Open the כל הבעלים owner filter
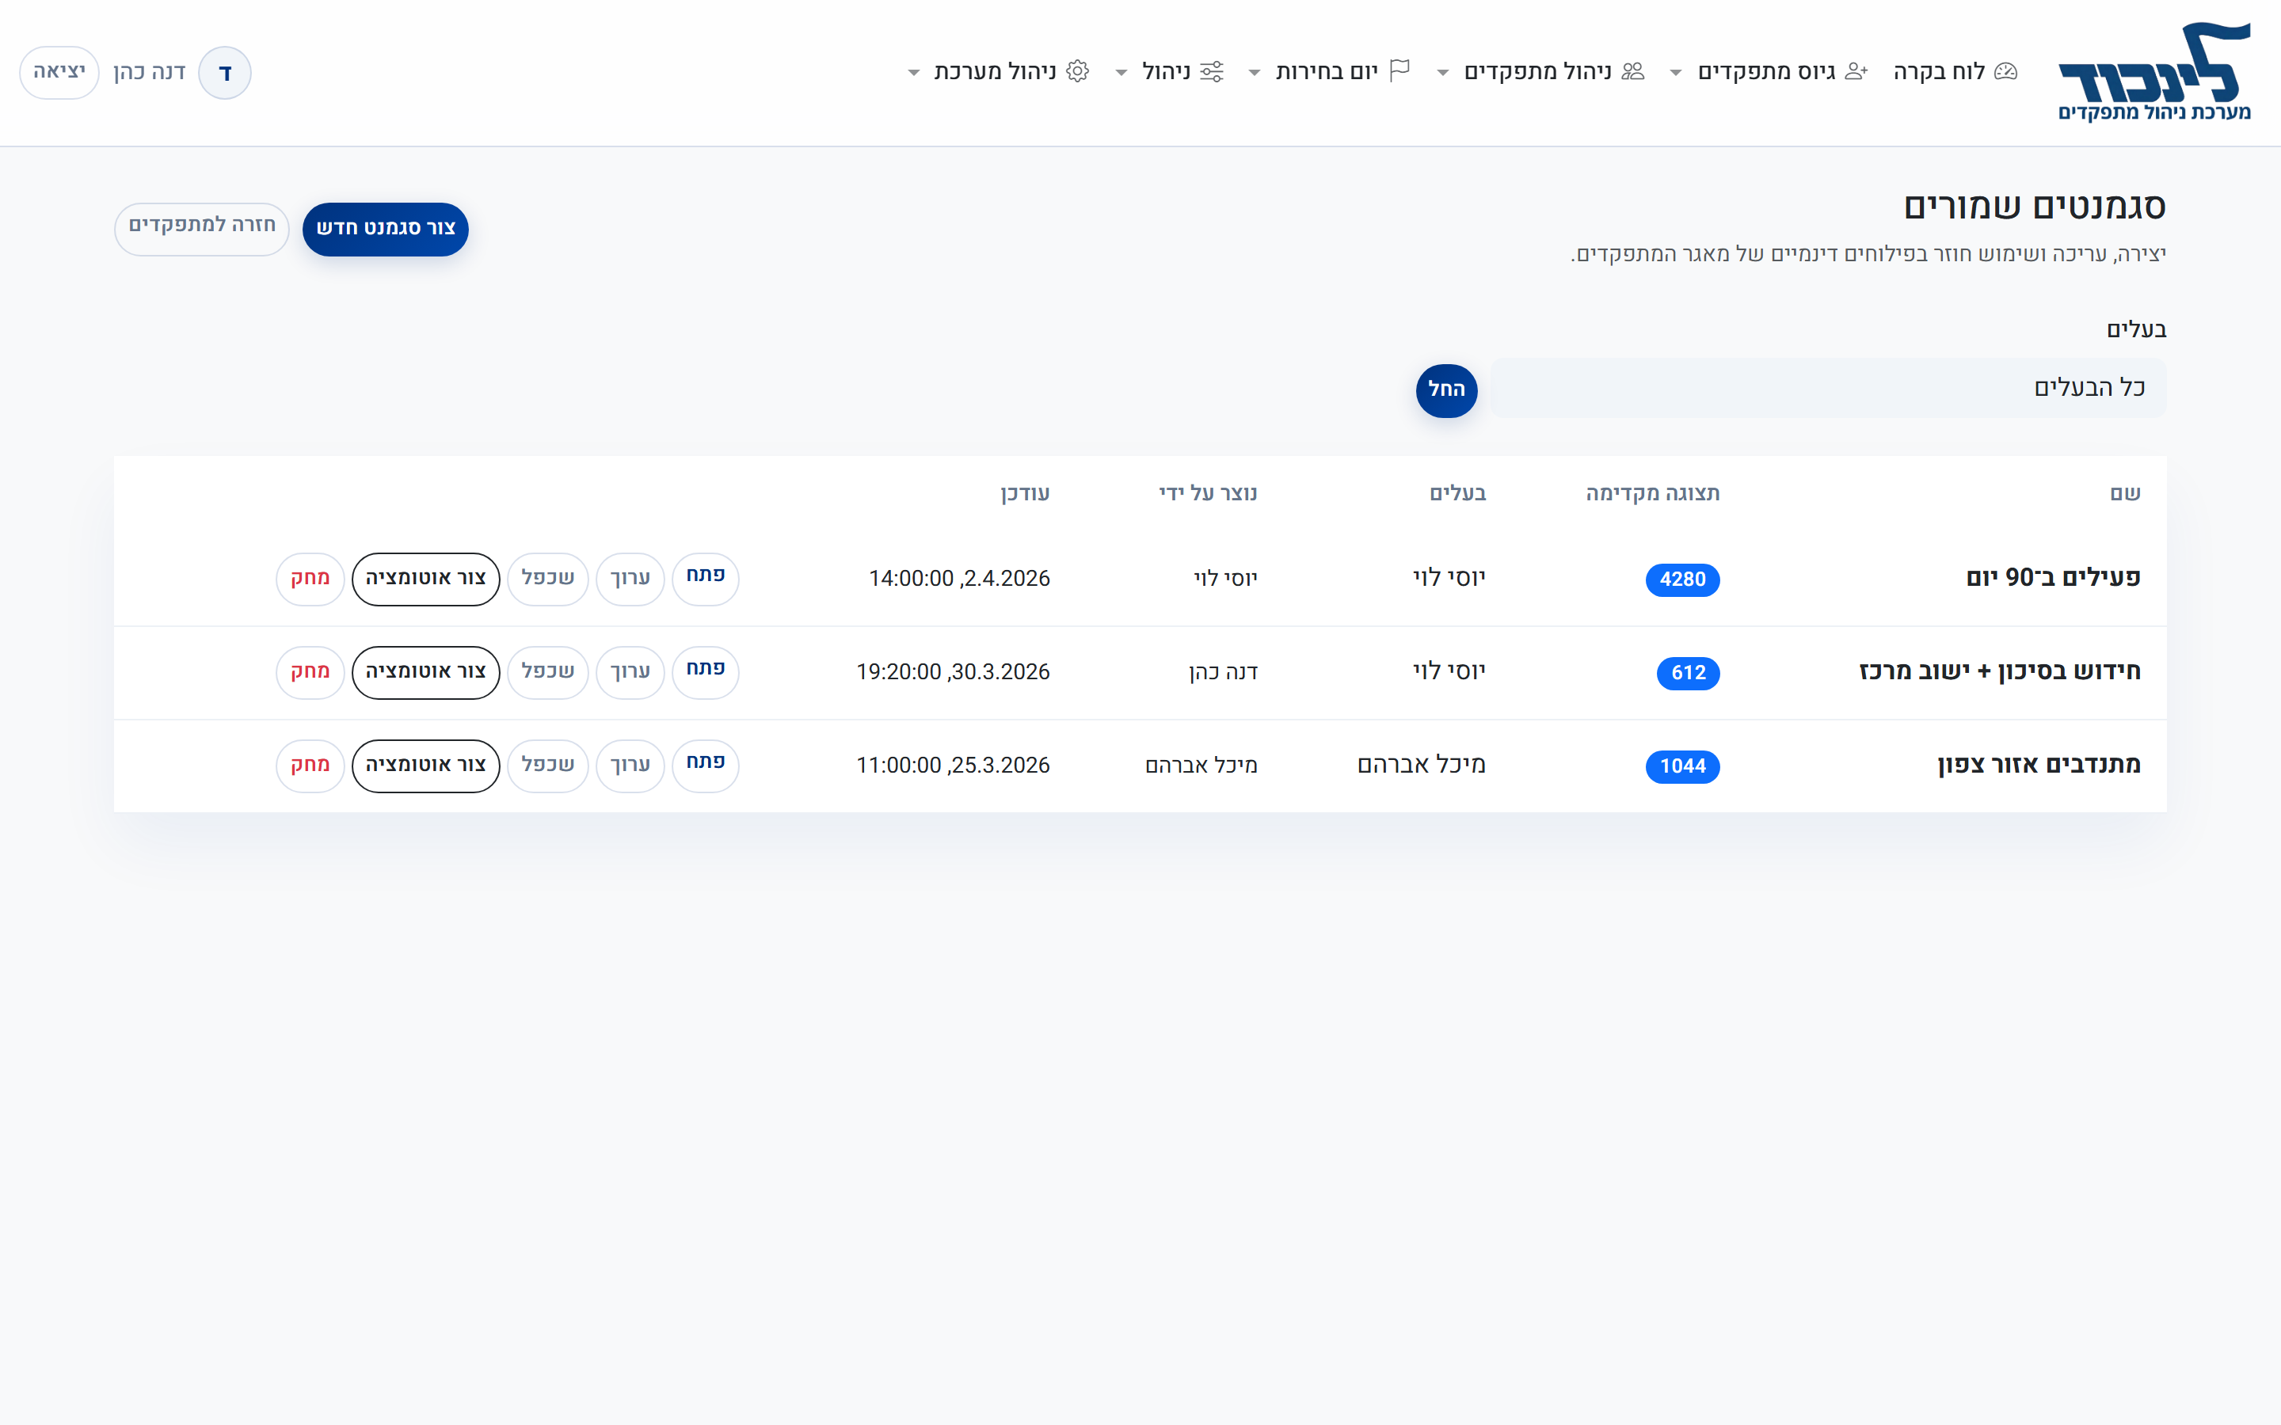The height and width of the screenshot is (1425, 2281). 1828,388
